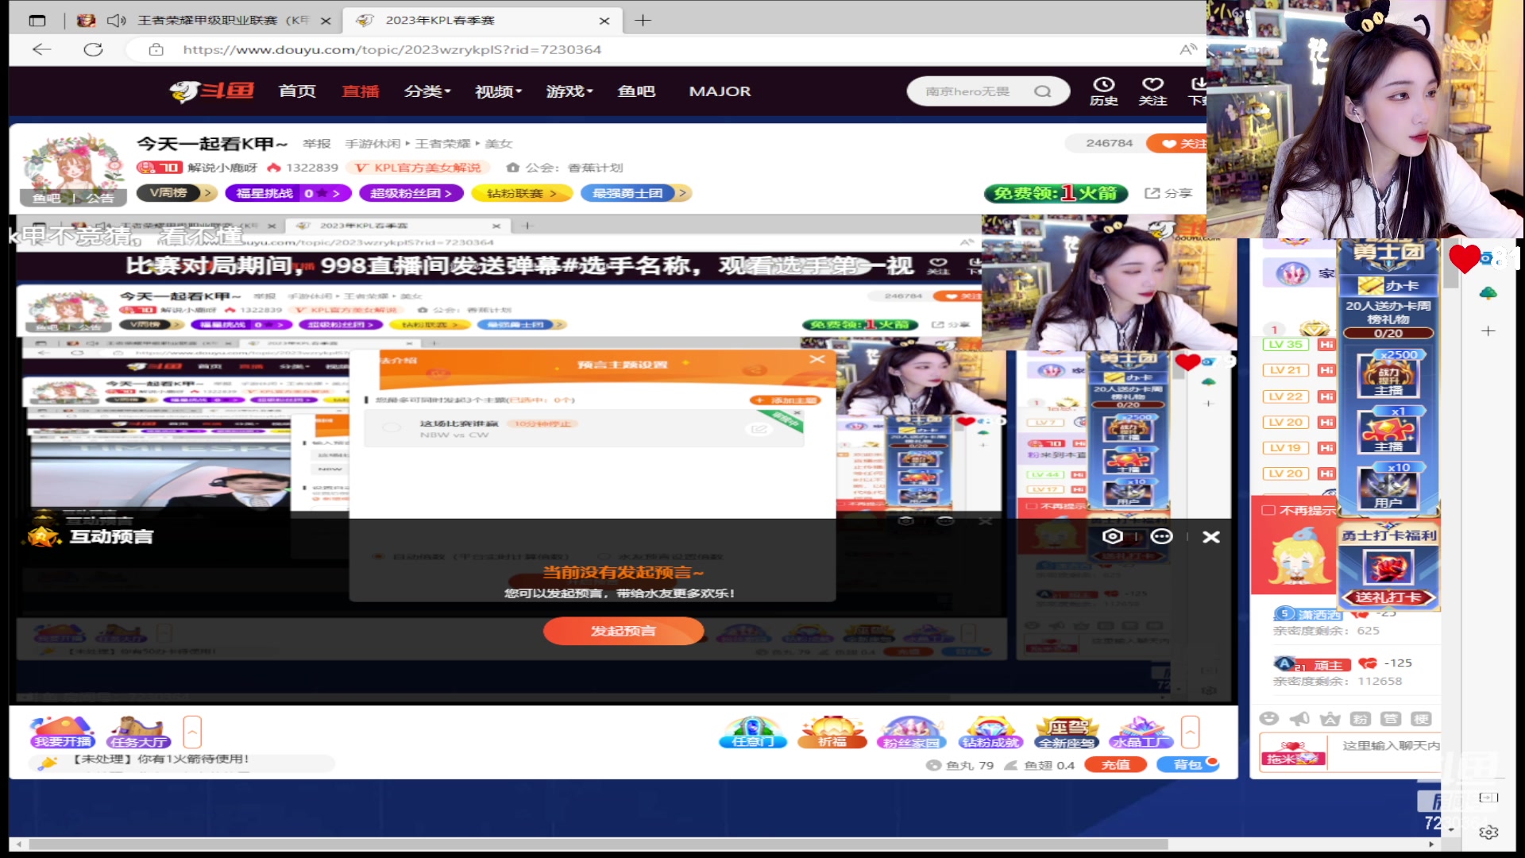This screenshot has width=1525, height=858.
Task: Click the green tree icon in right sidebar
Action: tap(1488, 293)
